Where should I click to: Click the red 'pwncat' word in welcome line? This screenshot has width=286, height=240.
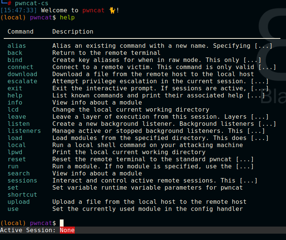coord(93,10)
